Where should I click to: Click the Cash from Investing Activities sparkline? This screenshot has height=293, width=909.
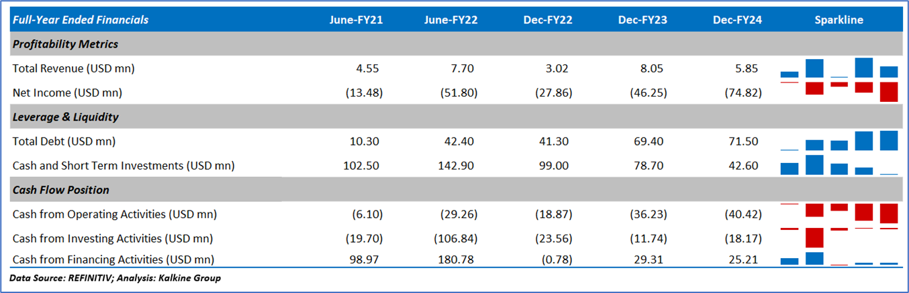coord(839,237)
